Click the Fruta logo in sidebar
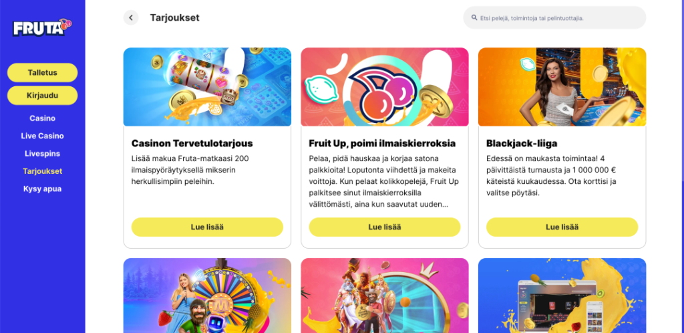684x333 pixels. (42, 27)
